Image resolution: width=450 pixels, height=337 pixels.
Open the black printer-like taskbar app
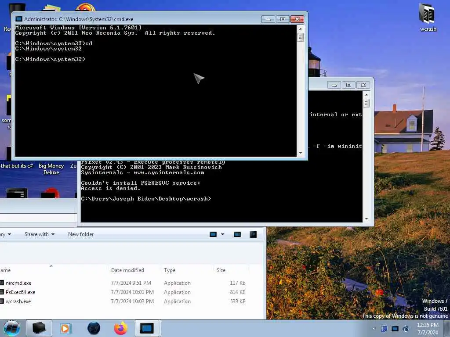tap(39, 328)
